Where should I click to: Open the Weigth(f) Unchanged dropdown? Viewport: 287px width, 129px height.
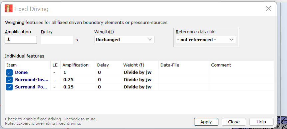point(124,40)
